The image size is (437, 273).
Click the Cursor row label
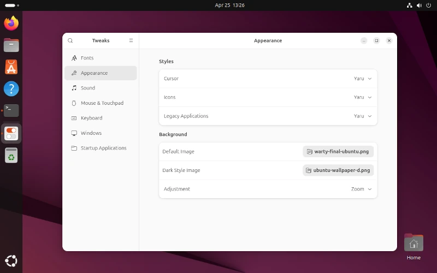point(171,79)
